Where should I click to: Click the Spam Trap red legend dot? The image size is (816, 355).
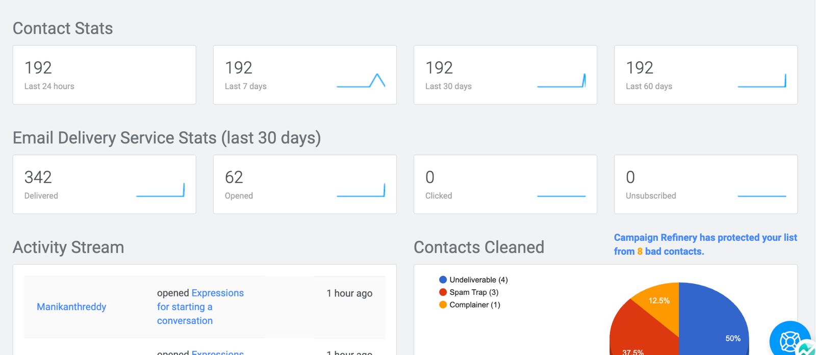tap(443, 292)
